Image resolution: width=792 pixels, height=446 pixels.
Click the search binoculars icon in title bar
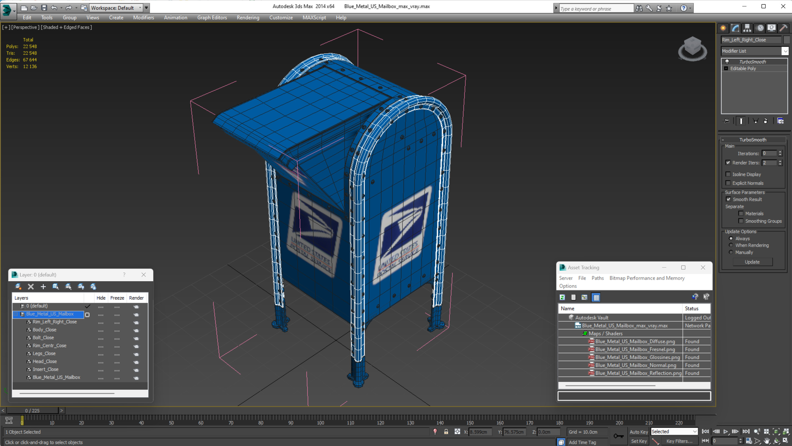coord(639,8)
